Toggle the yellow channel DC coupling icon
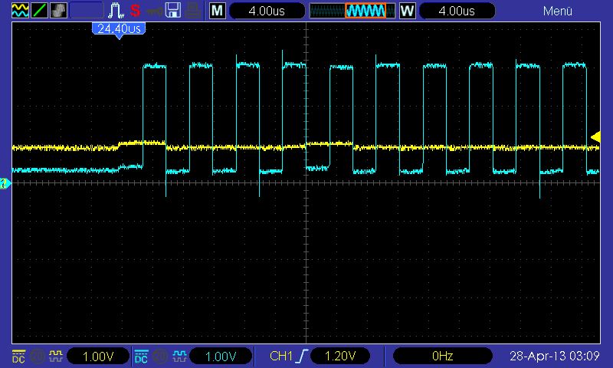Screen dimensions: 613x368 pos(18,356)
